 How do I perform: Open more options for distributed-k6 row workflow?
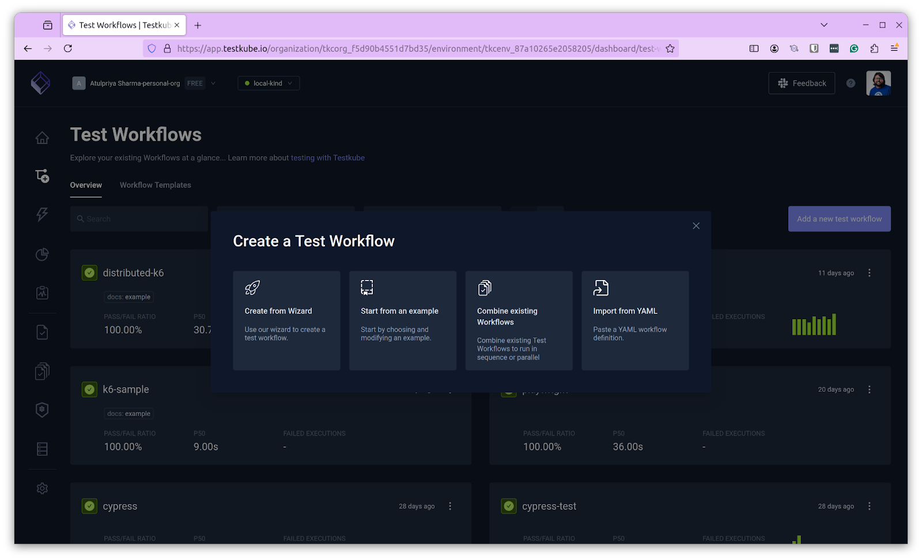[870, 273]
